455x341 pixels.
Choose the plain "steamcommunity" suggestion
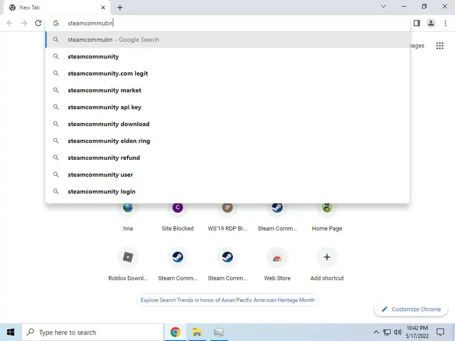pyautogui.click(x=227, y=56)
